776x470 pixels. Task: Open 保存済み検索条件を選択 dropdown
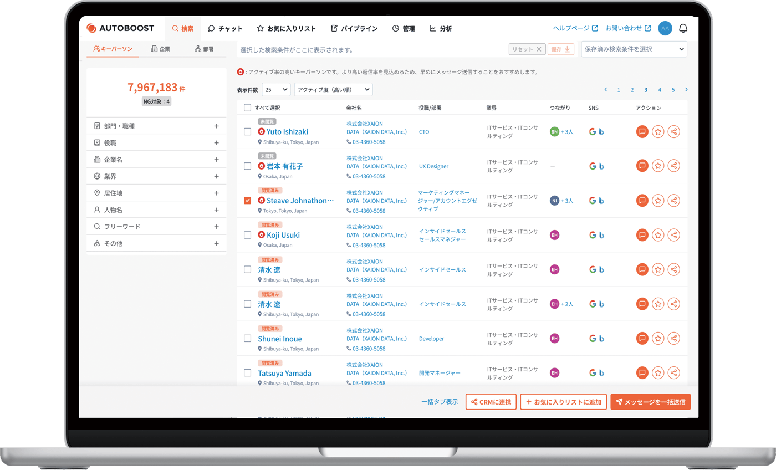coord(634,49)
